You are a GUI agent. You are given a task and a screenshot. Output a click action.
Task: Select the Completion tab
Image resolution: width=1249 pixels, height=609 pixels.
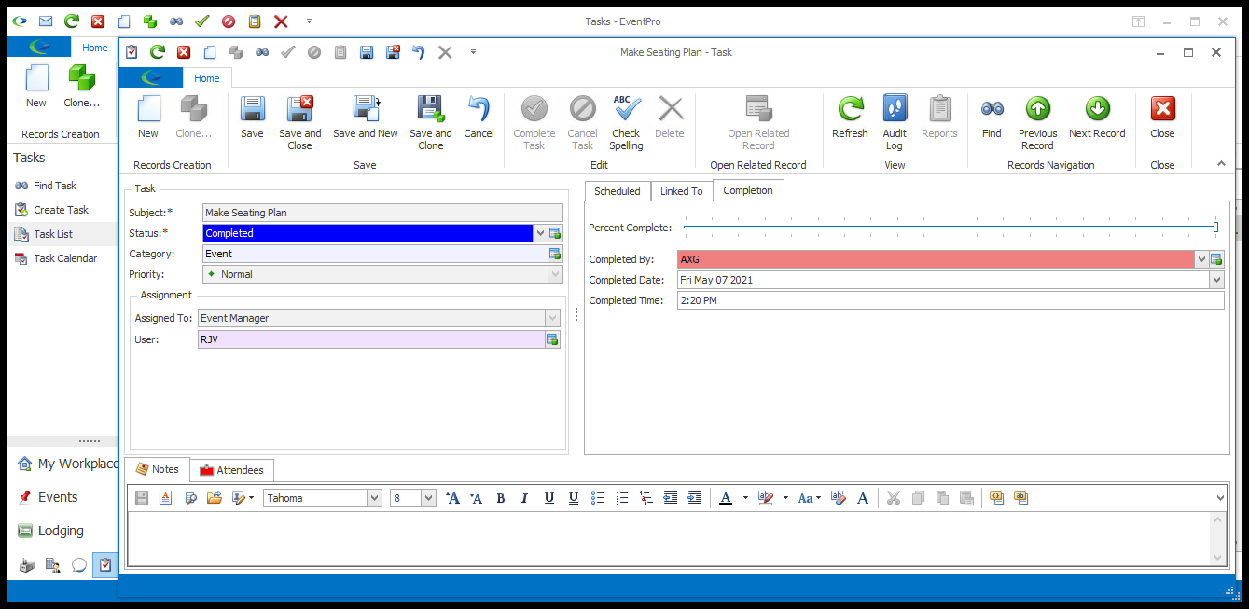748,190
